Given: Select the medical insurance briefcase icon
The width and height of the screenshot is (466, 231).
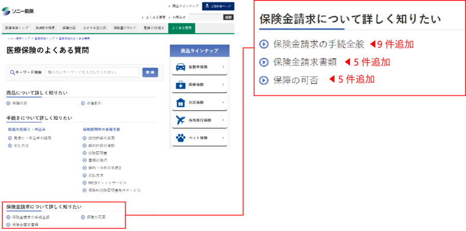Looking at the screenshot, I should point(180,85).
